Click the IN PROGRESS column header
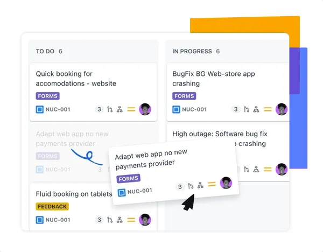 192,52
